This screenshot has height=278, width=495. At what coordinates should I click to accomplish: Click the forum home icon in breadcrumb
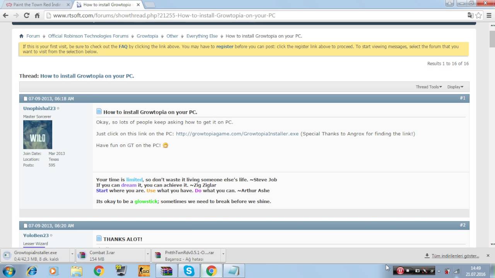click(21, 36)
